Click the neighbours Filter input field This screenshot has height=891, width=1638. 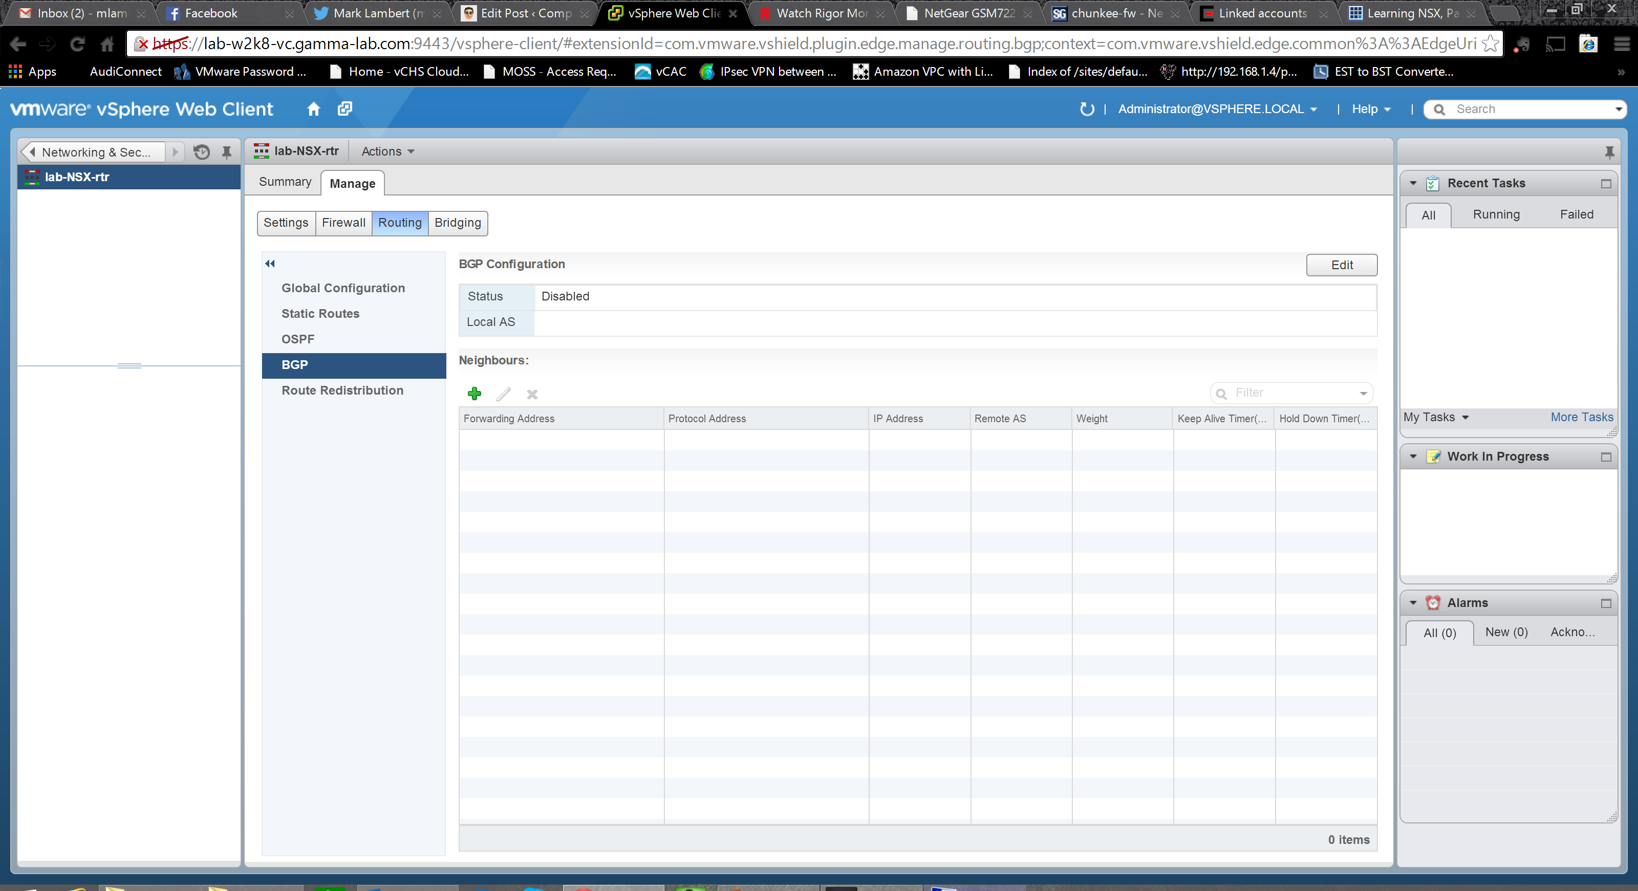[x=1291, y=393]
